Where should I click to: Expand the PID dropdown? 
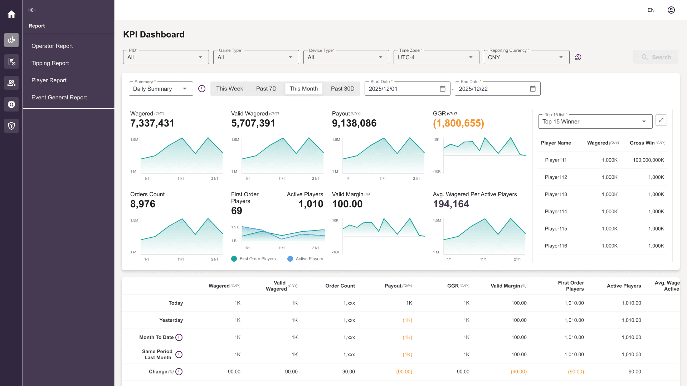pyautogui.click(x=166, y=57)
